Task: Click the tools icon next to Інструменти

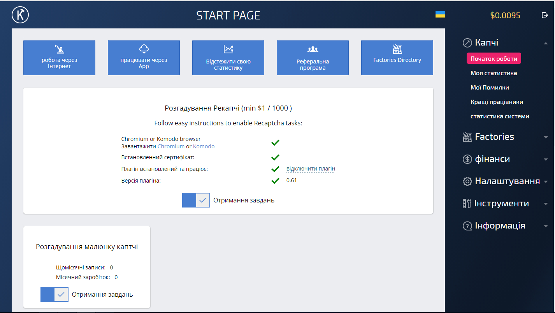Action: (x=467, y=204)
